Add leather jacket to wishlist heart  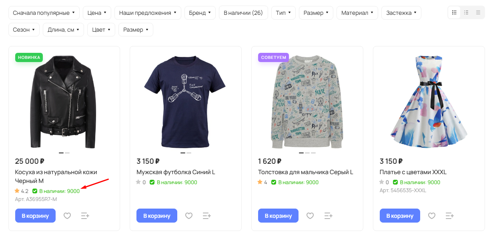coord(67,216)
